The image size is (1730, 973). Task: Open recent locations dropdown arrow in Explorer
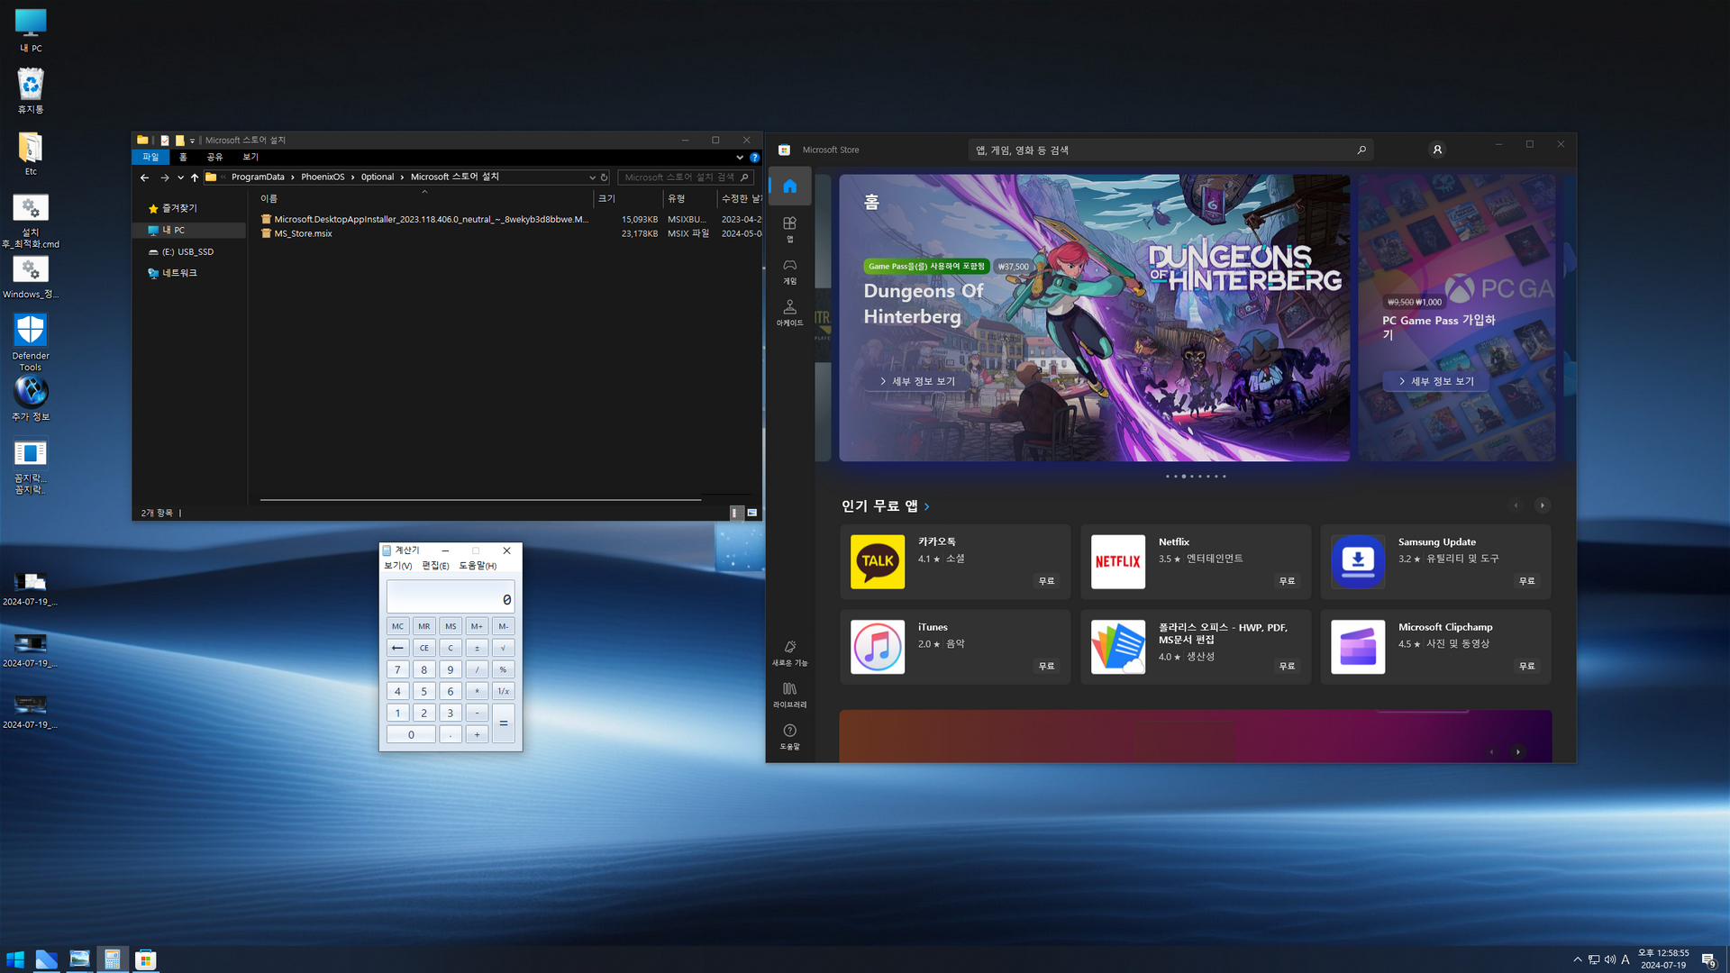pyautogui.click(x=180, y=177)
